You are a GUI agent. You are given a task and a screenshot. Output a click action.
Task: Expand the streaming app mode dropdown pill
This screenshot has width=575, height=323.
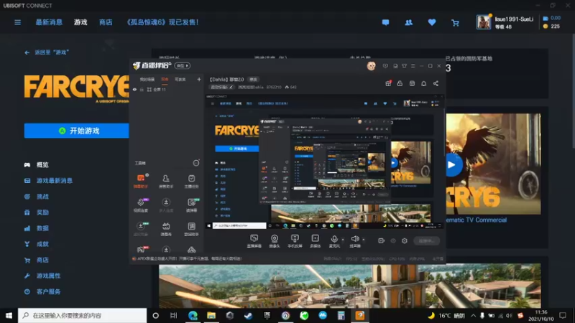click(x=183, y=66)
